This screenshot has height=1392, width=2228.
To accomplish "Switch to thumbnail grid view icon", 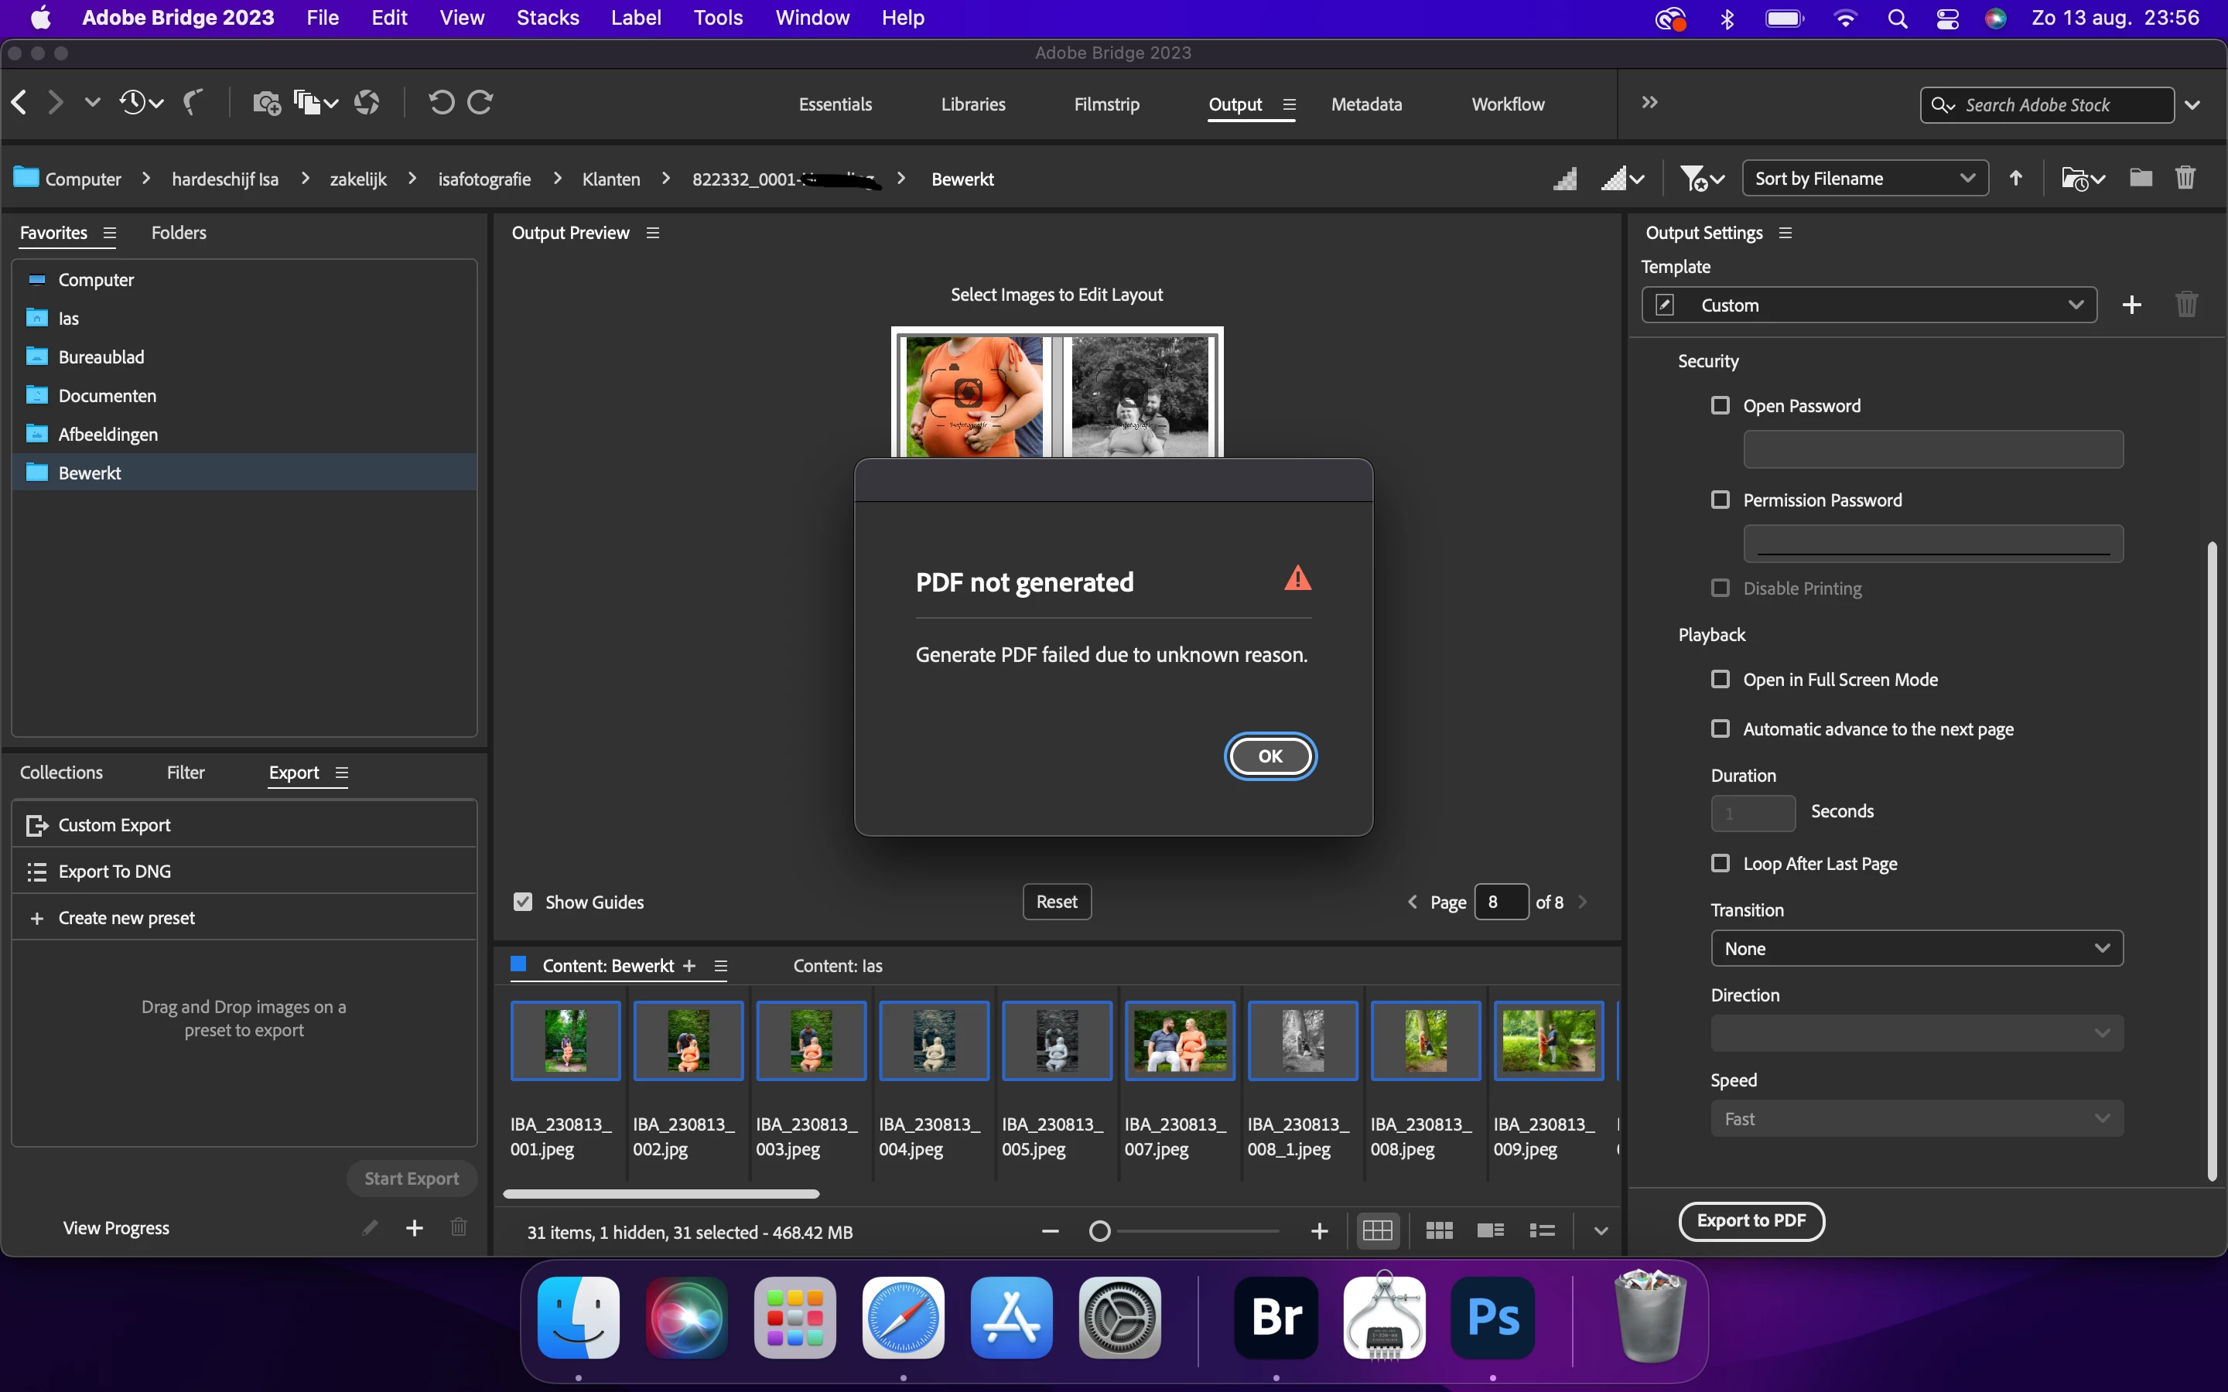I will [x=1438, y=1231].
